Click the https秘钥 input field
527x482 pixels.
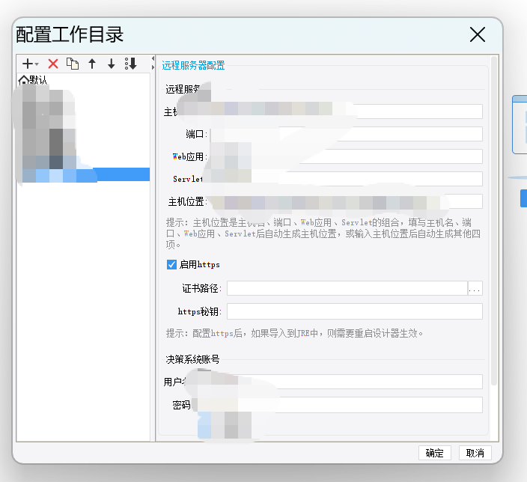click(355, 311)
